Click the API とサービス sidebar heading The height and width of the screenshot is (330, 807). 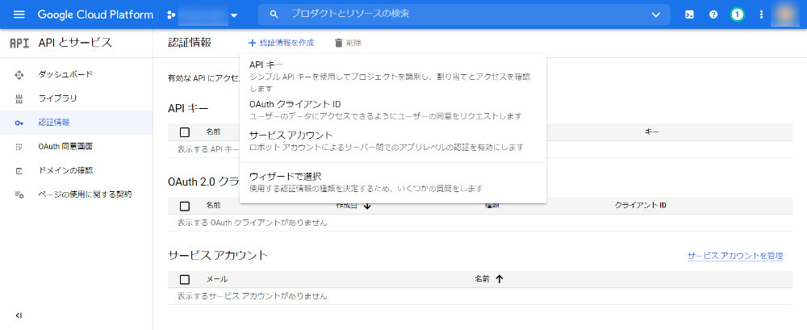click(x=75, y=43)
